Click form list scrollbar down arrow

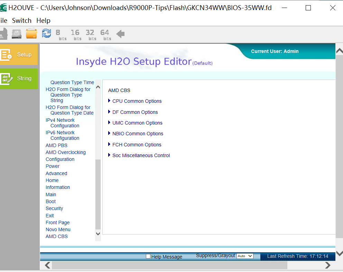click(x=98, y=234)
